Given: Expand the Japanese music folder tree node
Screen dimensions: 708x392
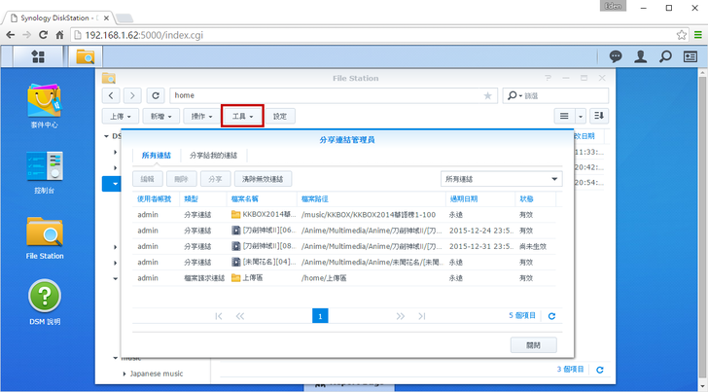Looking at the screenshot, I should [124, 374].
